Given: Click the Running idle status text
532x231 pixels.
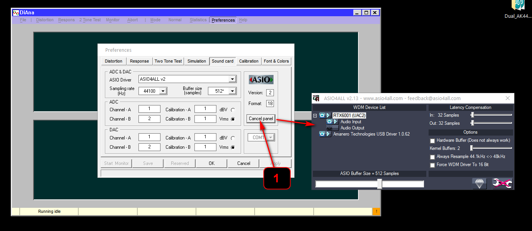Looking at the screenshot, I should click(49, 211).
